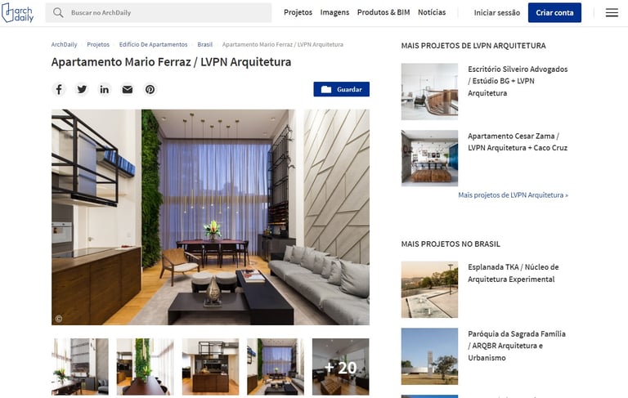Click the copyright icon on main photo
Image resolution: width=628 pixels, height=398 pixels.
(x=59, y=319)
